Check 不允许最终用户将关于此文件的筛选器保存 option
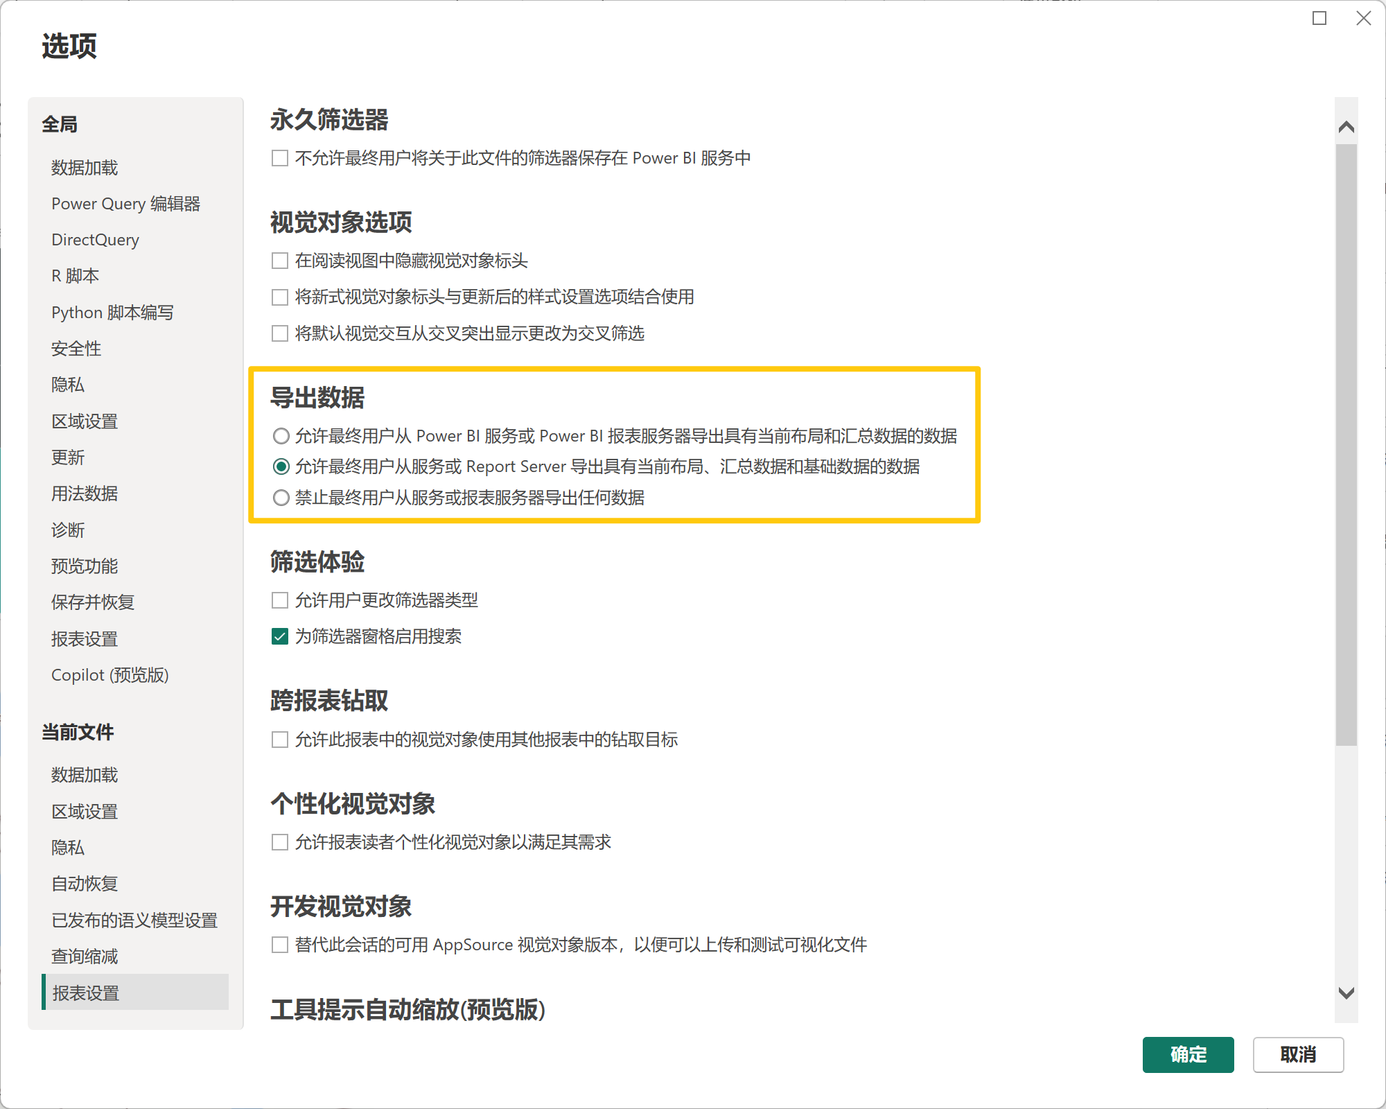Image resolution: width=1386 pixels, height=1109 pixels. 280,158
